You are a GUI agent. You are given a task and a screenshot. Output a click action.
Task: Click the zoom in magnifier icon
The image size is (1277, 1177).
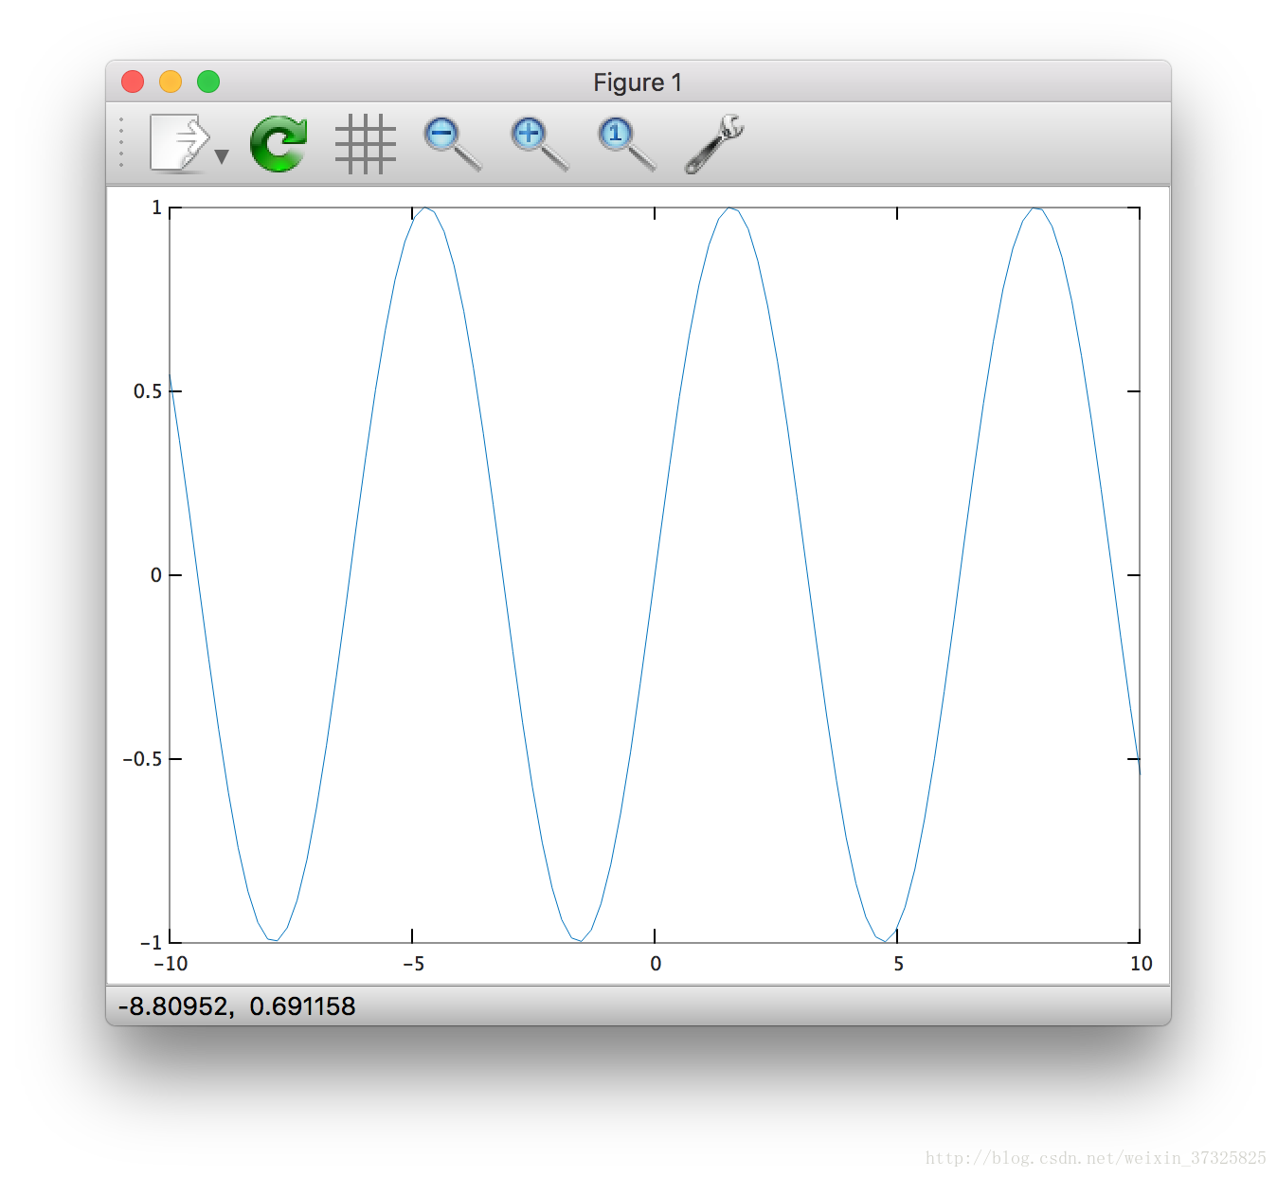(539, 144)
